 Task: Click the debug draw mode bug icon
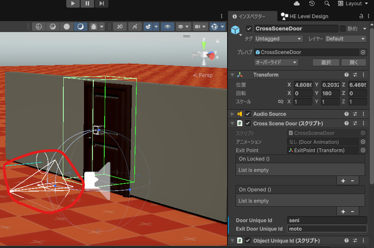pos(94,27)
